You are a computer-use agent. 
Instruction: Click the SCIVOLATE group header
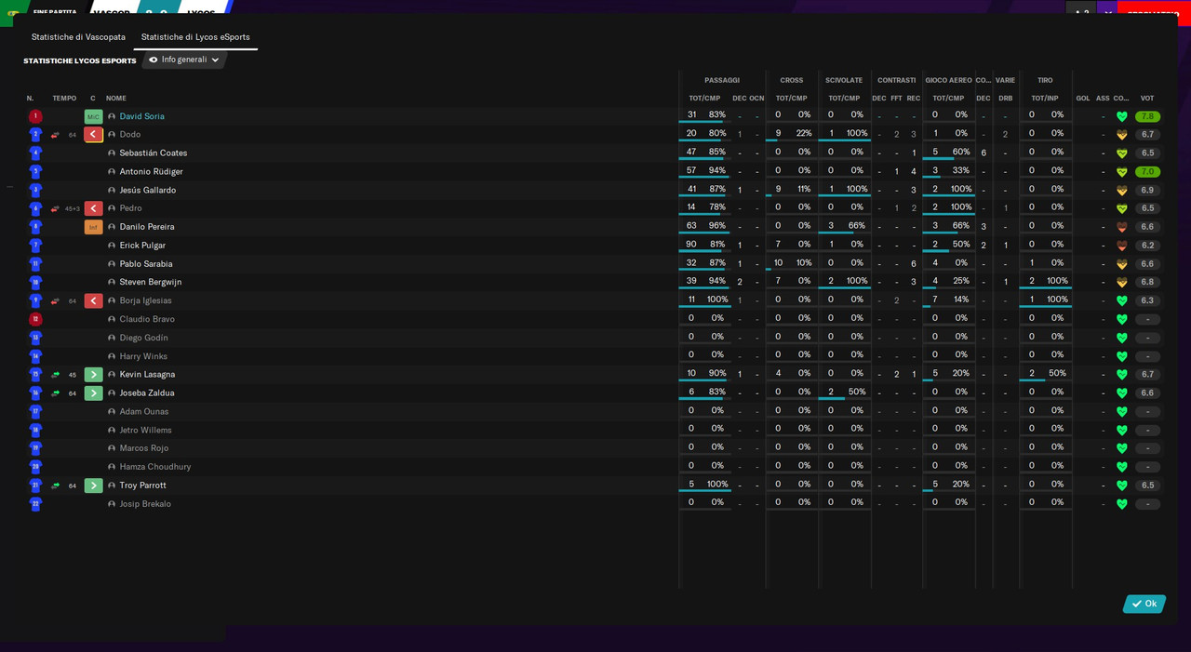[844, 80]
